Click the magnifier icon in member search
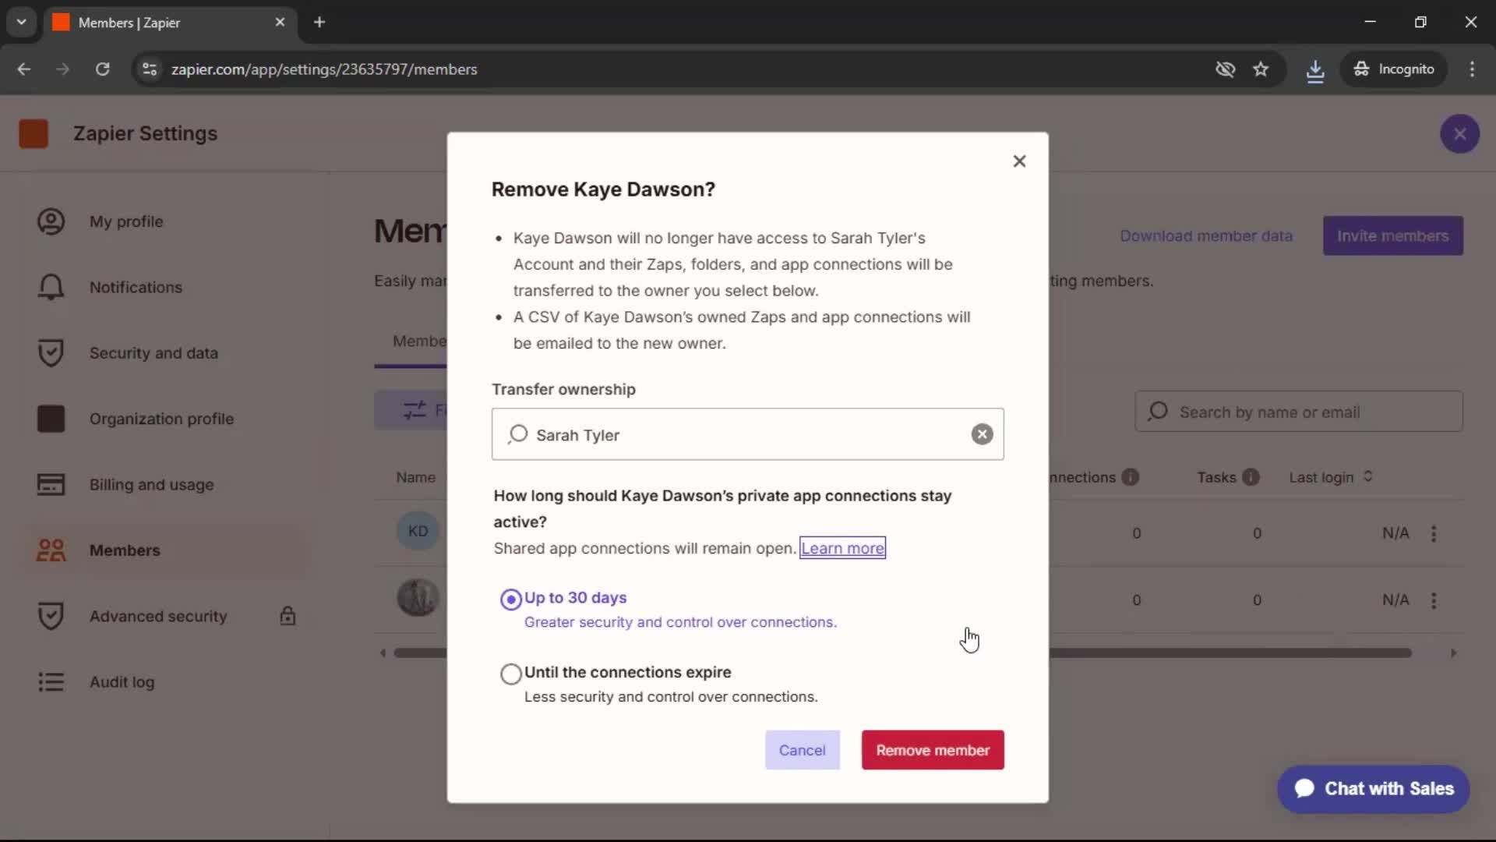Viewport: 1496px width, 842px height. 1158,411
